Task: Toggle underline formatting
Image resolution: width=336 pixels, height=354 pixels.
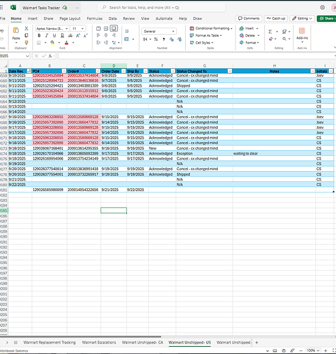Action: (x=54, y=35)
